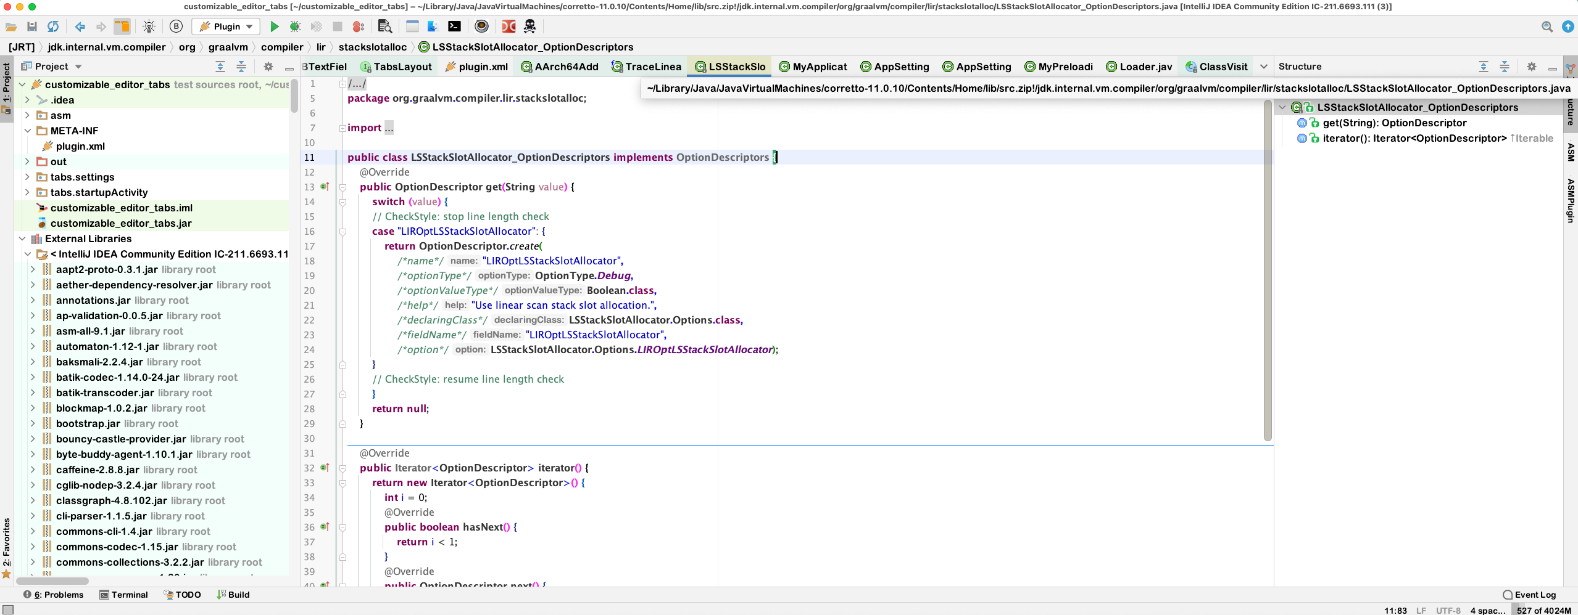Click the grey Stop square icon
Viewport: 1578px width, 615px height.
pos(338,26)
